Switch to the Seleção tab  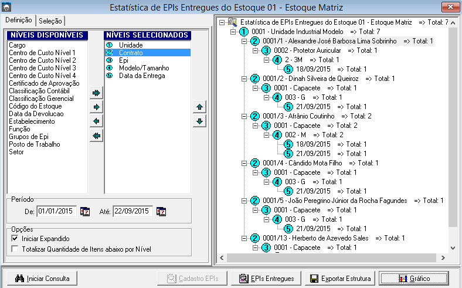[50, 21]
